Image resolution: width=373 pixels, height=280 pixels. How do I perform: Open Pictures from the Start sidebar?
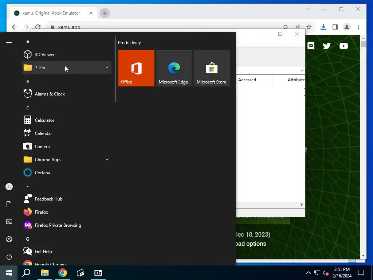pos(9,222)
